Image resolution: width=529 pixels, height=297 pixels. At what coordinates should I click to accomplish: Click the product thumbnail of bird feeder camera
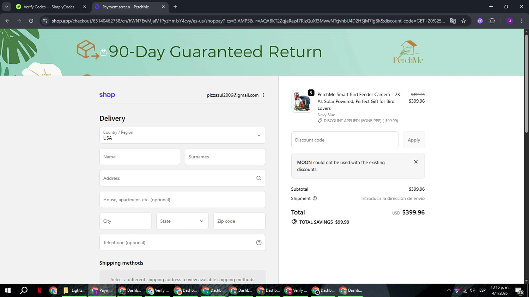(x=302, y=102)
